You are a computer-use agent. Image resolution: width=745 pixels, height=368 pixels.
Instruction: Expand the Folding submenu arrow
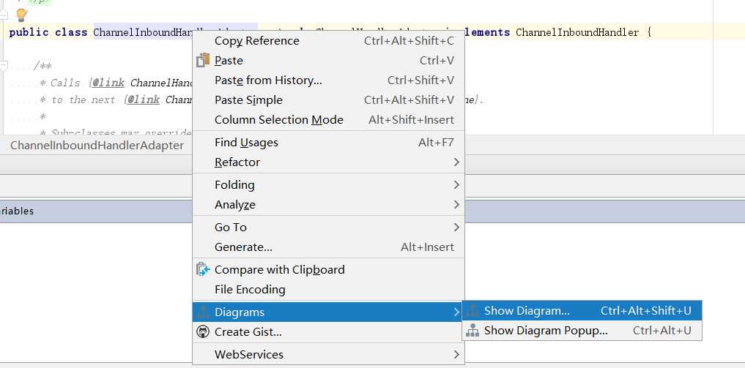[x=456, y=184]
